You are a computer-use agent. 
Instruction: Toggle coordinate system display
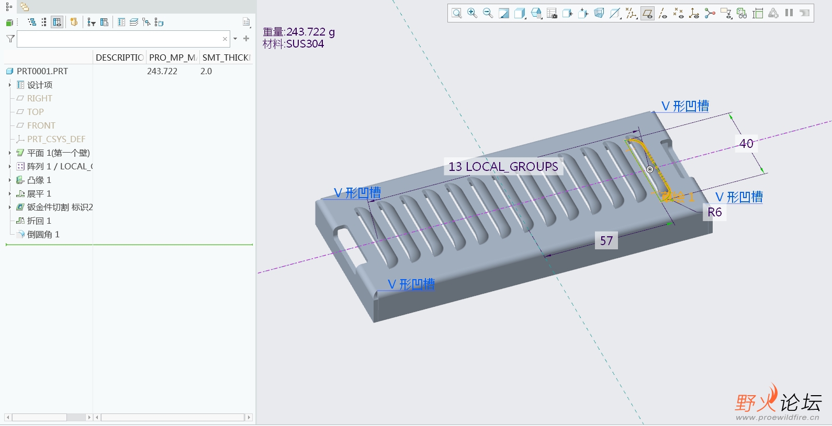pyautogui.click(x=694, y=14)
